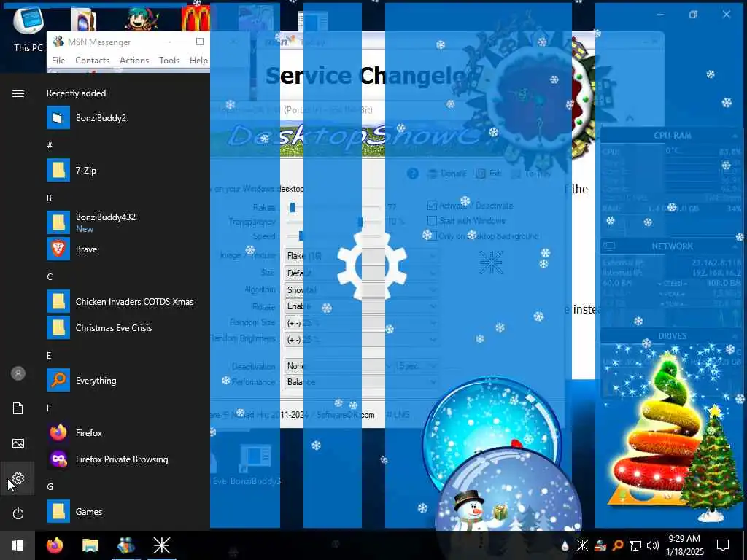Click the MSN Messenger tray icon
747x560 pixels.
(600, 545)
